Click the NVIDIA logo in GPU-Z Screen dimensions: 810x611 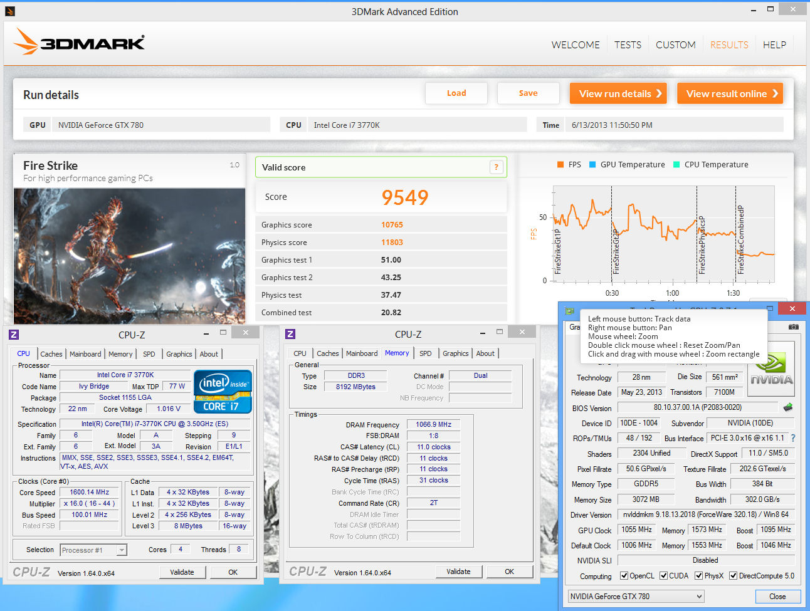(x=771, y=368)
